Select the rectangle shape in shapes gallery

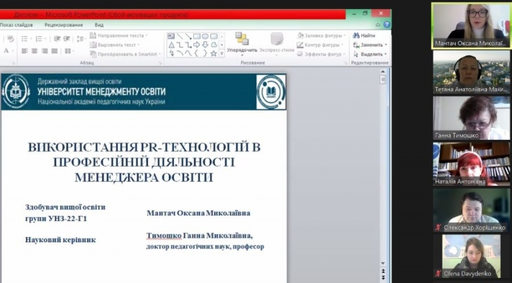pos(196,36)
